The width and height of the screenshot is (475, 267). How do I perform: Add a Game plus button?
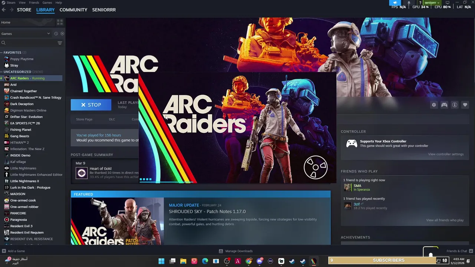point(13,251)
